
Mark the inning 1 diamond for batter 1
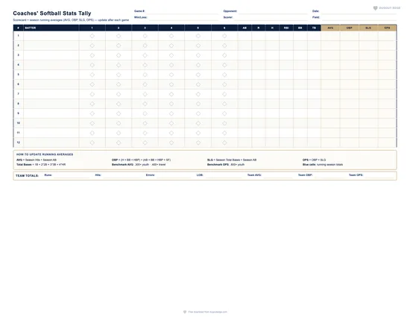tap(92, 36)
